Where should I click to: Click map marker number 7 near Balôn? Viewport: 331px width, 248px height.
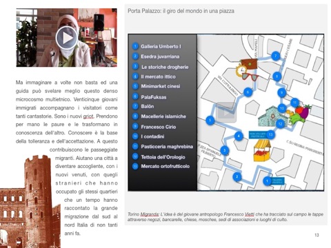(x=275, y=56)
